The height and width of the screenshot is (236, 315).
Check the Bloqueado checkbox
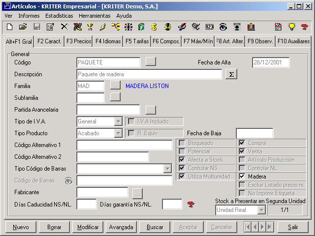[182, 143]
